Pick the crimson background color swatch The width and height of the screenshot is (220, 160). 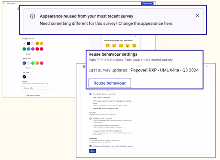click(x=42, y=49)
